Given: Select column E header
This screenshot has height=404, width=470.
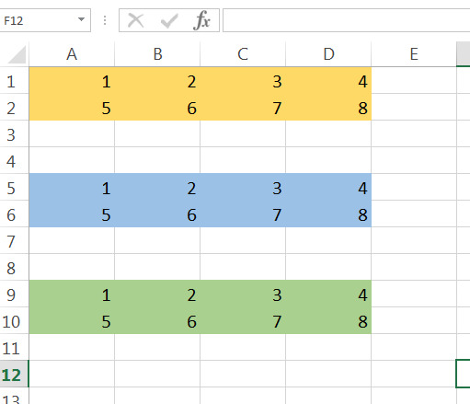Looking at the screenshot, I should point(414,54).
